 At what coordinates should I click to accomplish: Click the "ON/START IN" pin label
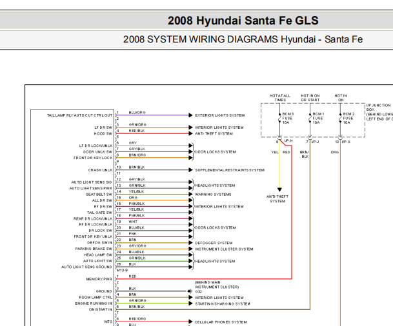point(101,309)
